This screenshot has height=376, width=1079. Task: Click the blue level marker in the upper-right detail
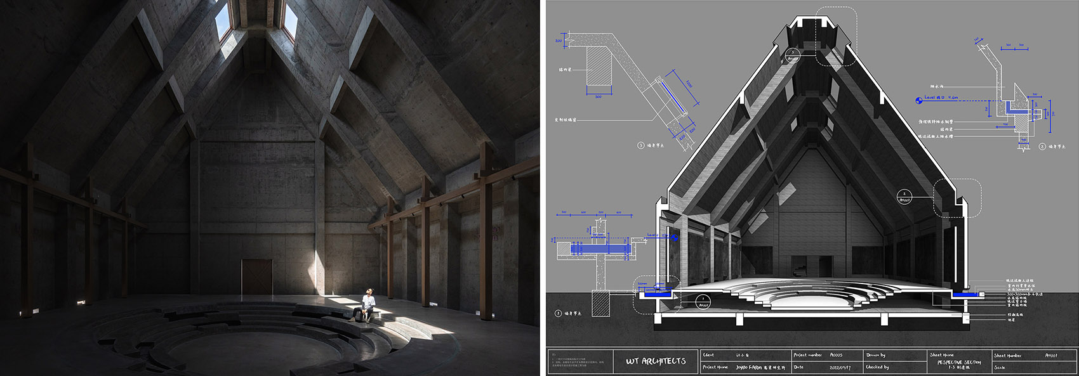coord(920,100)
